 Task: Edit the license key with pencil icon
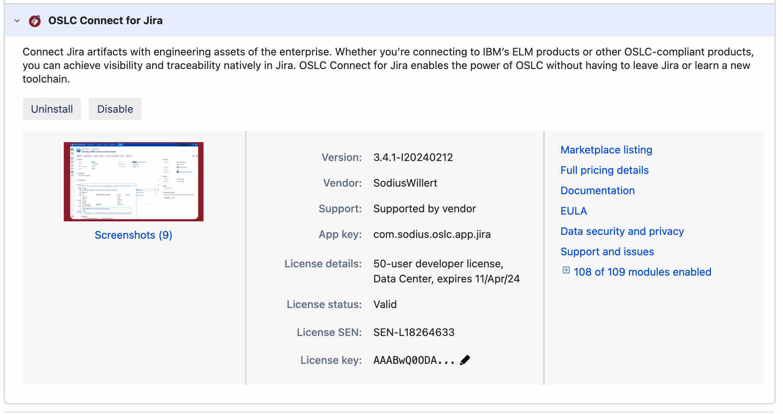[x=465, y=360]
